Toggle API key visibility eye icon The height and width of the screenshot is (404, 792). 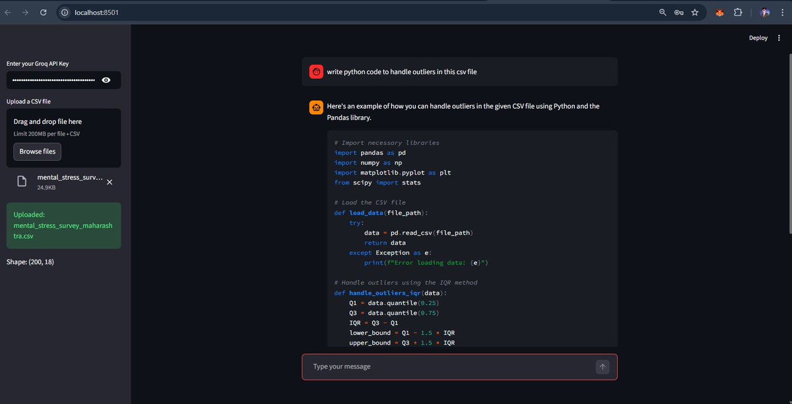(106, 80)
